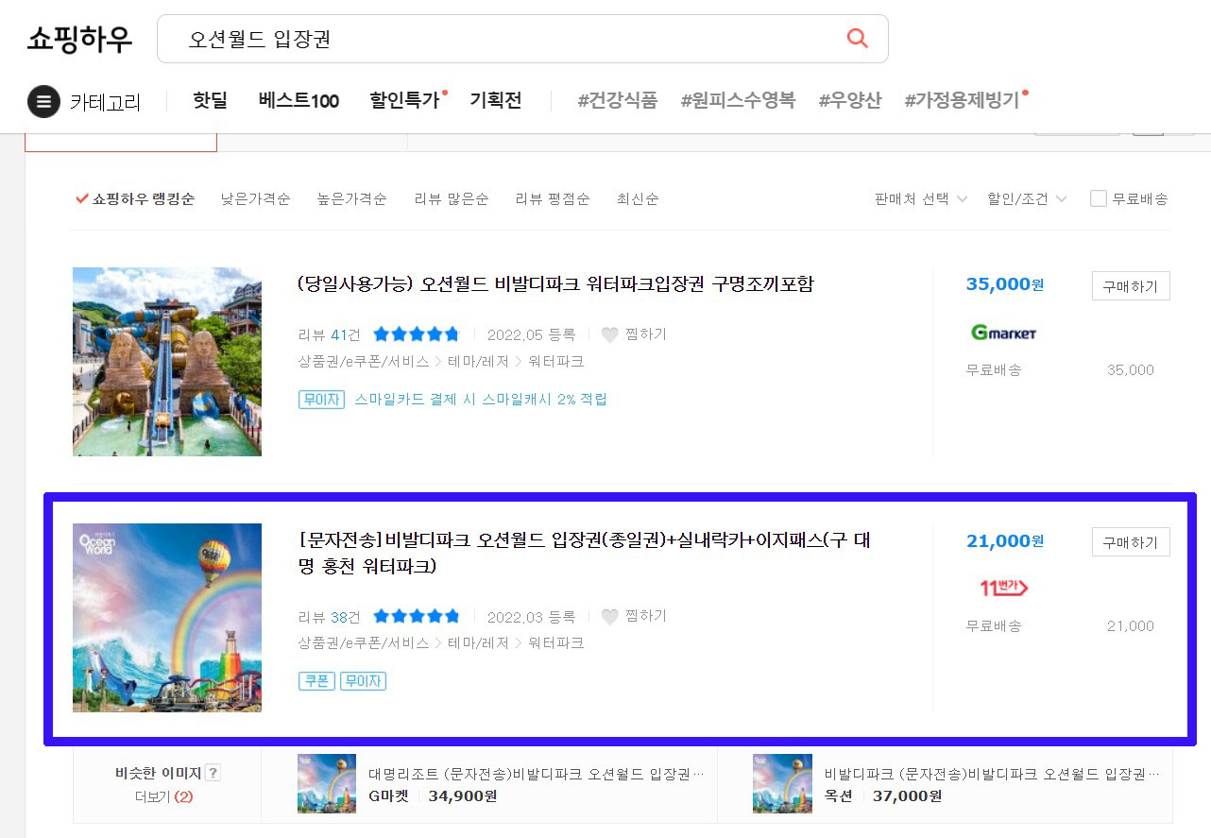
Task: Click 구매하기 for the 21,000원 product
Action: pos(1130,542)
